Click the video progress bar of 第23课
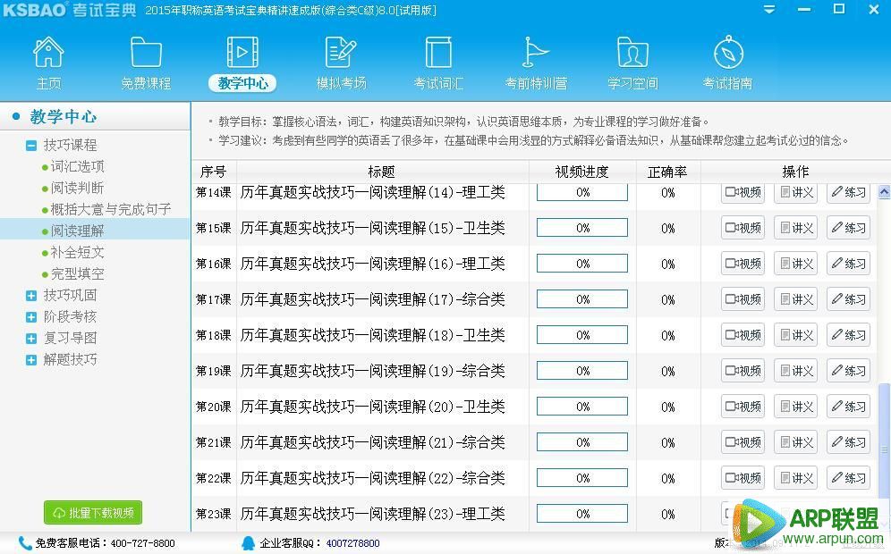891x554 pixels. coord(582,514)
